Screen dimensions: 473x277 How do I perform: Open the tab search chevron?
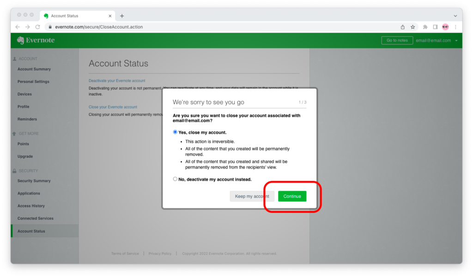point(455,16)
